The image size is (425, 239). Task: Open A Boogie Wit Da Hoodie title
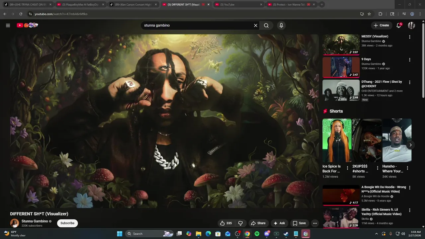coord(383,189)
